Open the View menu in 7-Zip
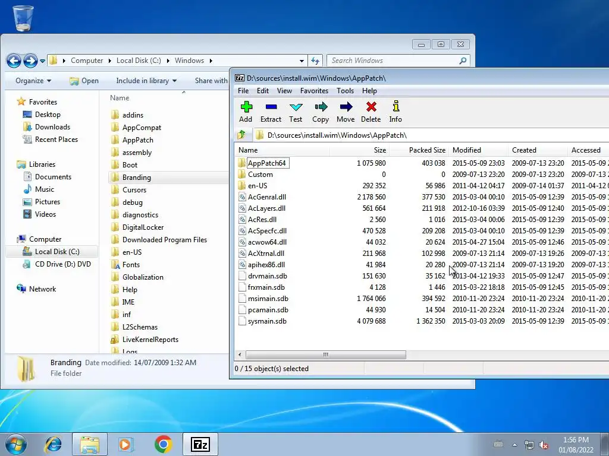Screen dimensions: 609x456 click(x=284, y=91)
